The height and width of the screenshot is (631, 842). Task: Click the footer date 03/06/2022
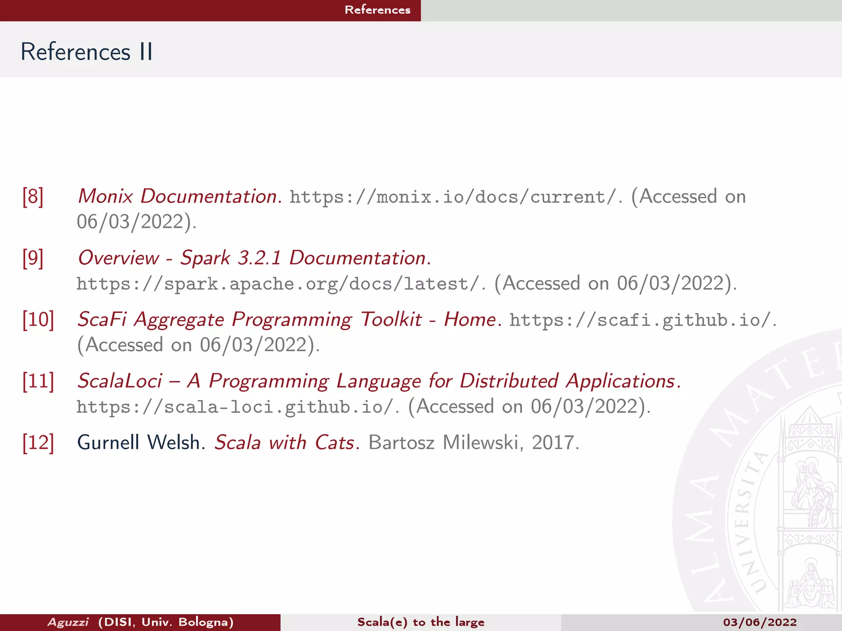tap(760, 622)
